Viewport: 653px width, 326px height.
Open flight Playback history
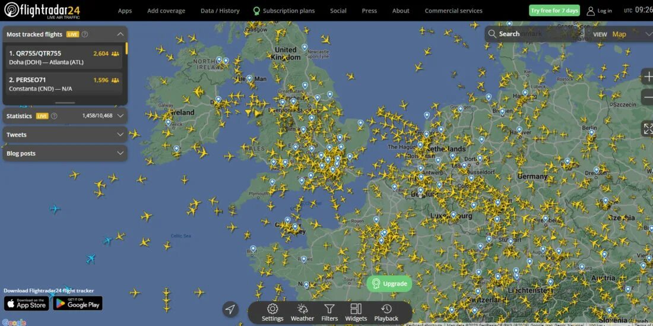[x=386, y=313]
